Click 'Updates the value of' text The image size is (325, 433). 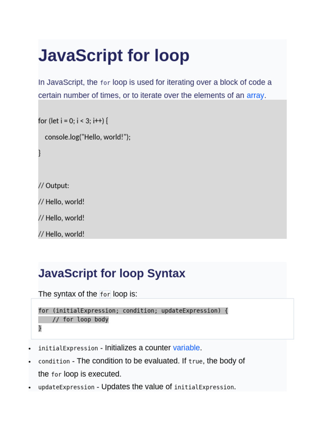(137, 386)
